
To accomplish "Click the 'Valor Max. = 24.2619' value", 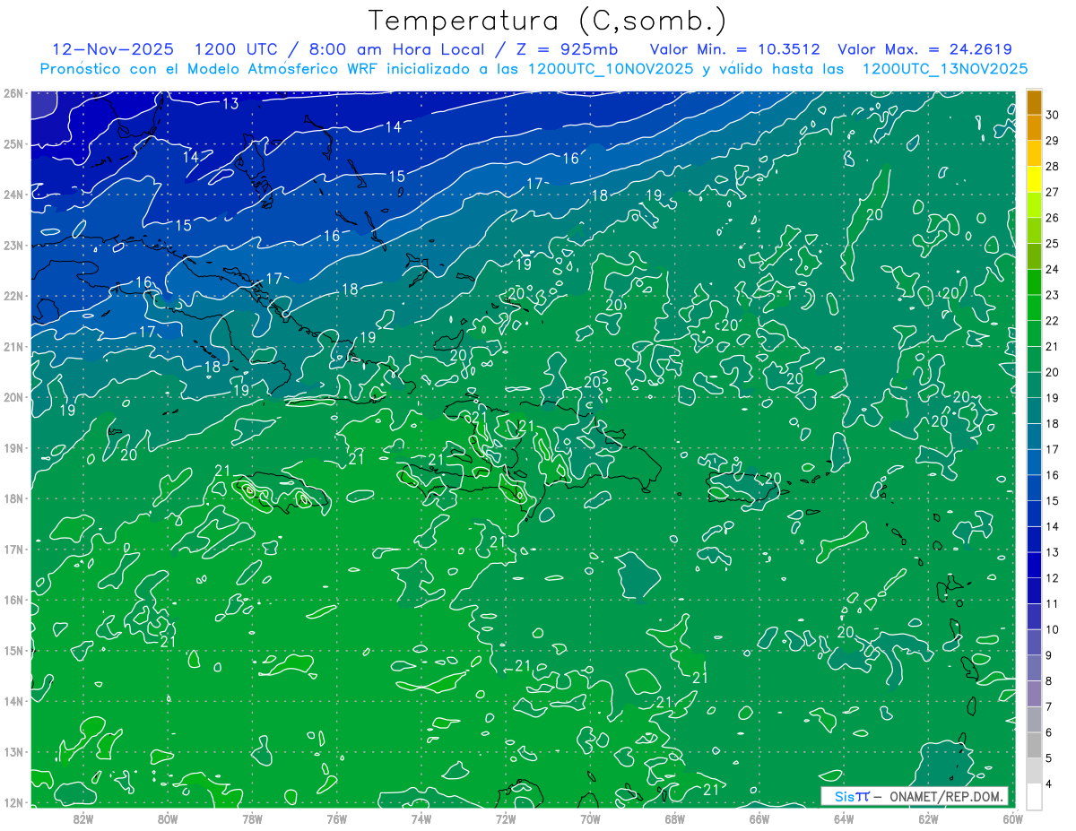I will tap(924, 49).
